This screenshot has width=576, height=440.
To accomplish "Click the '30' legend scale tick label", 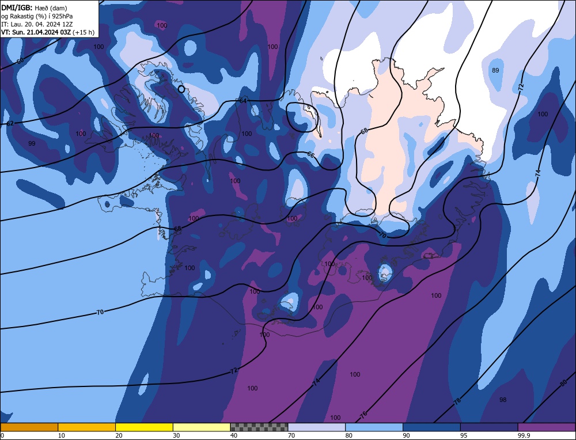I will [x=176, y=435].
